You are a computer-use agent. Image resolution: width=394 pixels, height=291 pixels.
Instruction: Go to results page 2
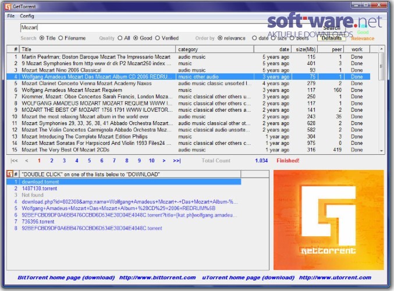click(52, 161)
